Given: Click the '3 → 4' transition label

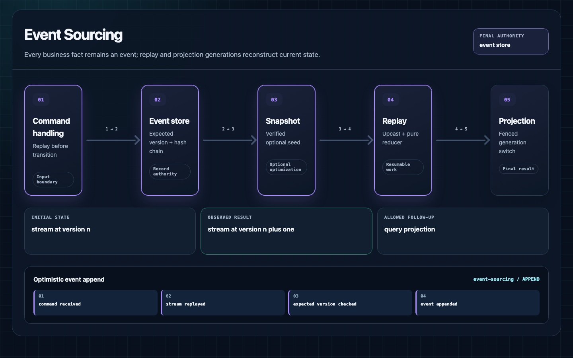Looking at the screenshot, I should tap(345, 129).
